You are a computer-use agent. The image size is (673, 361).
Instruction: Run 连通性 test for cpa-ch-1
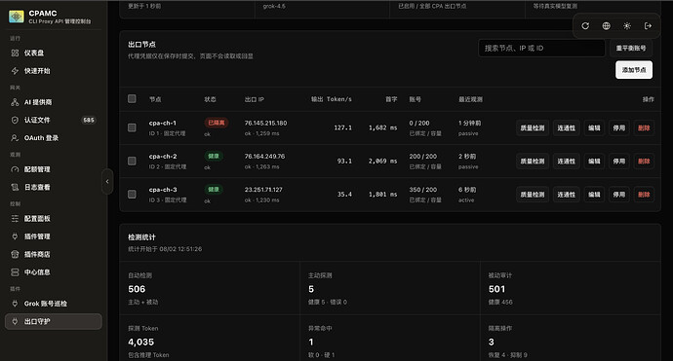(566, 128)
